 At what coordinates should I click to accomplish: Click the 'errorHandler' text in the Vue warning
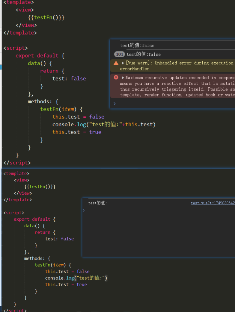[x=134, y=69]
